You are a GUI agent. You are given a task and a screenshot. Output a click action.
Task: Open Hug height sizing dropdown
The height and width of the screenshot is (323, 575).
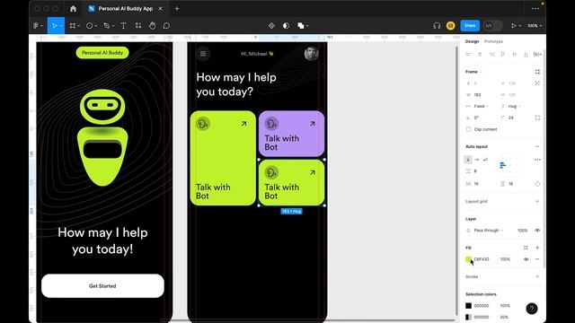click(x=515, y=106)
